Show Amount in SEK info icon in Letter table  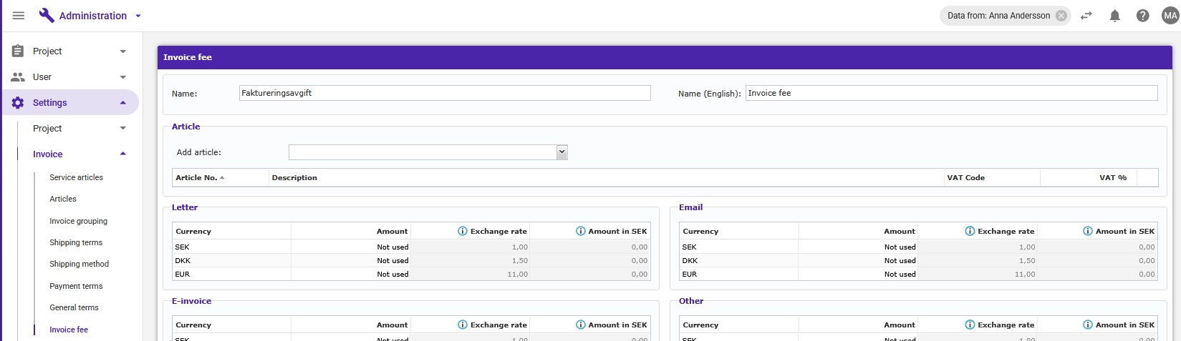point(581,231)
